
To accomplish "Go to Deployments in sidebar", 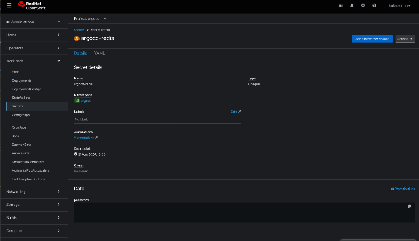I will pyautogui.click(x=21, y=80).
